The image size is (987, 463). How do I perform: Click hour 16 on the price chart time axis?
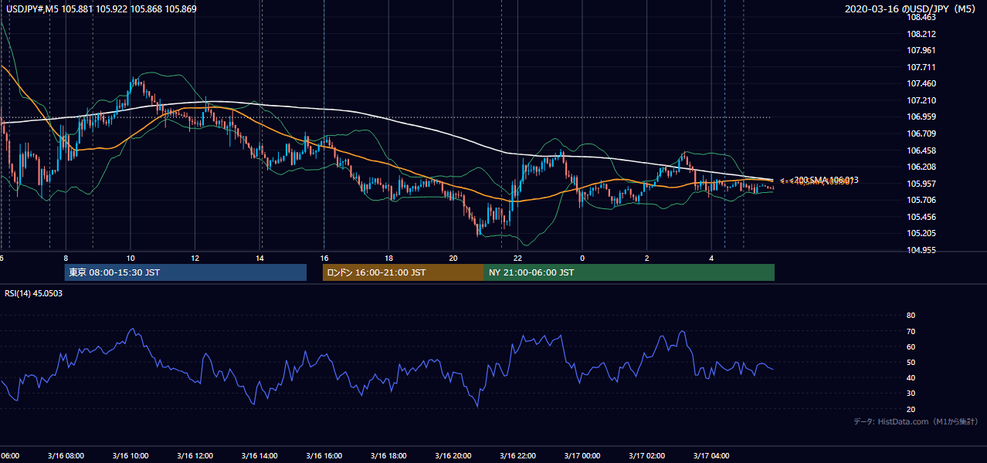(x=324, y=259)
